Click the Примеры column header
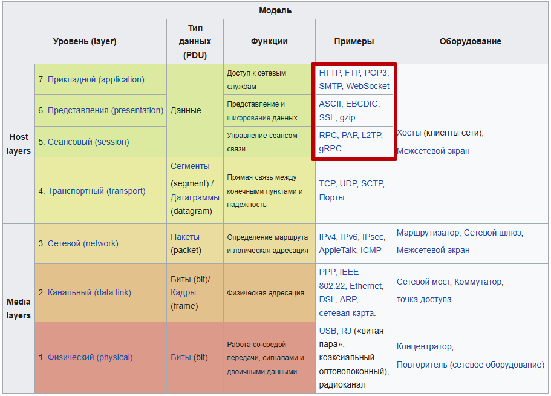 pyautogui.click(x=354, y=41)
